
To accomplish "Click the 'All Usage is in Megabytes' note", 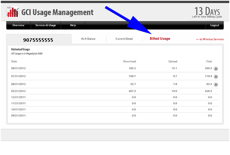I will (27, 54).
